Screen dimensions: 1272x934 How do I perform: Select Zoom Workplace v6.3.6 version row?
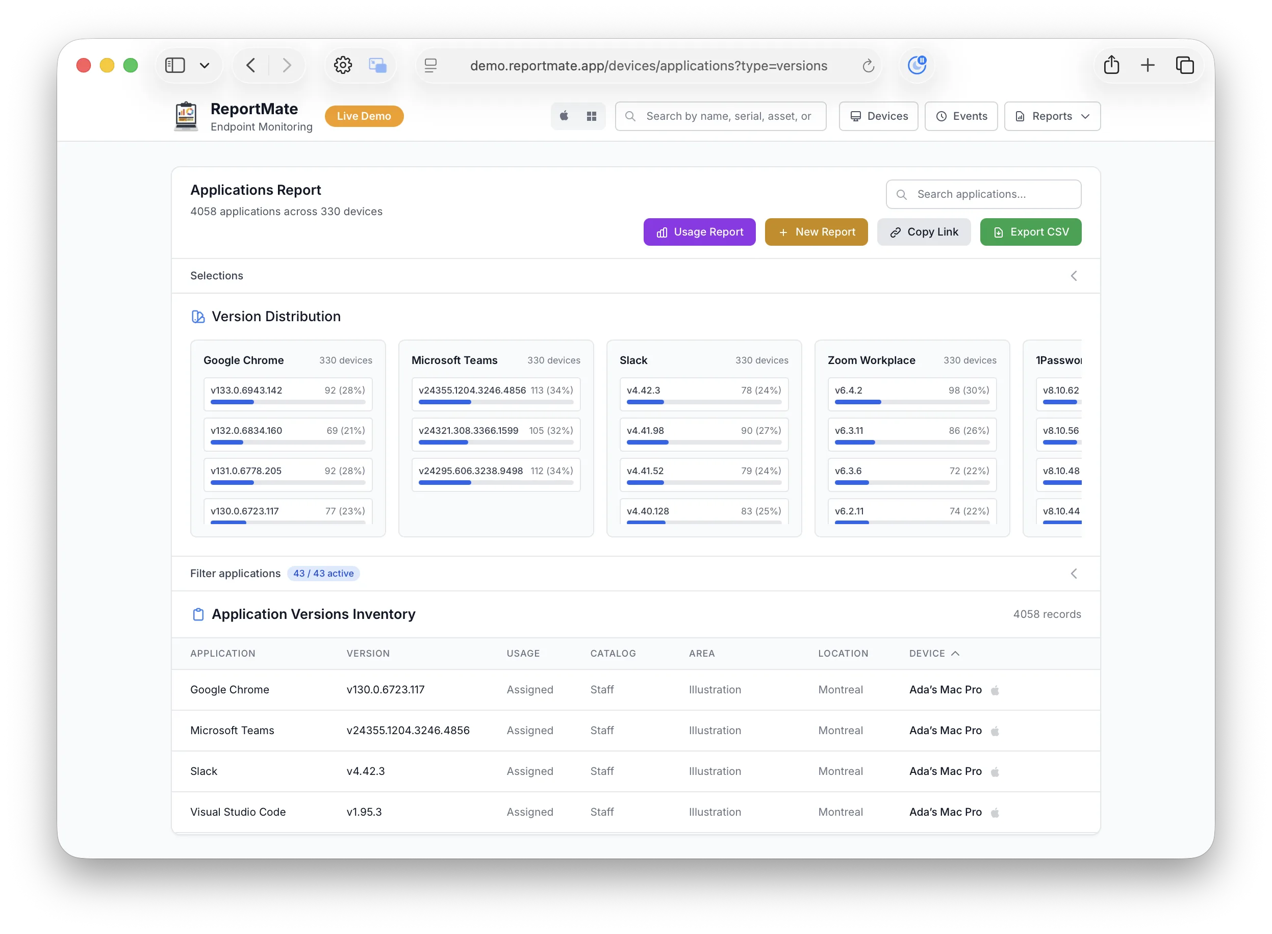click(912, 474)
